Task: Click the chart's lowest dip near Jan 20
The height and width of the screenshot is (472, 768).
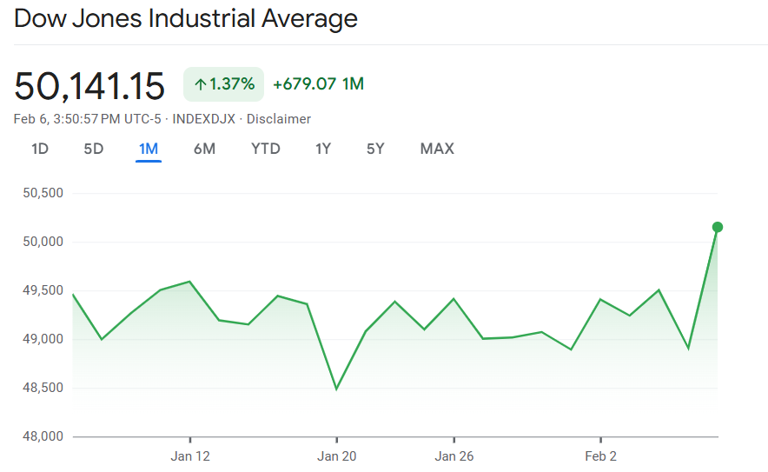Action: pyautogui.click(x=336, y=389)
